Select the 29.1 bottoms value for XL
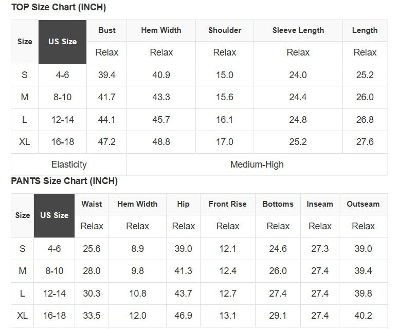This screenshot has width=399, height=329. [278, 316]
